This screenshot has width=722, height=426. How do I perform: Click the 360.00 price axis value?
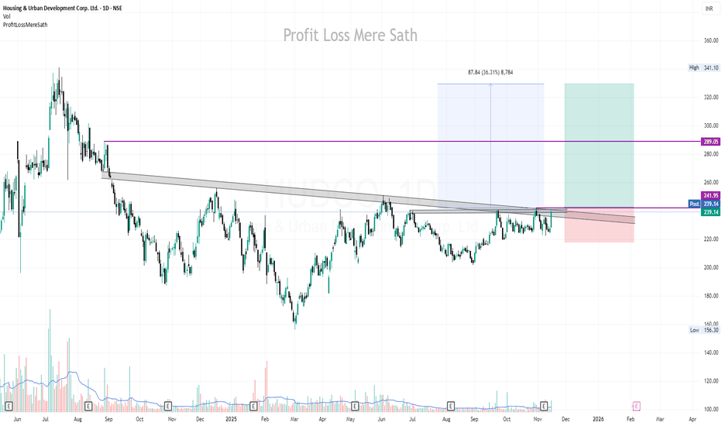tap(711, 40)
